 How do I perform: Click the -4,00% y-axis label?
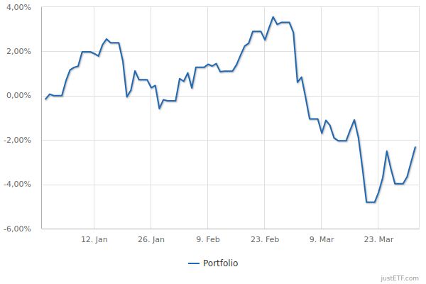[x=18, y=185]
